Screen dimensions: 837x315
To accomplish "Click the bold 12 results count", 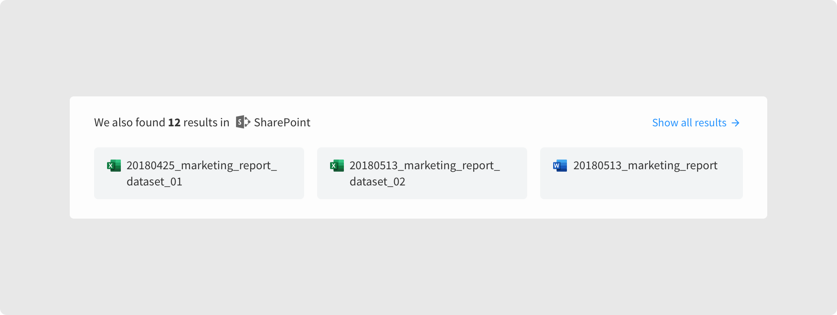I will [174, 122].
